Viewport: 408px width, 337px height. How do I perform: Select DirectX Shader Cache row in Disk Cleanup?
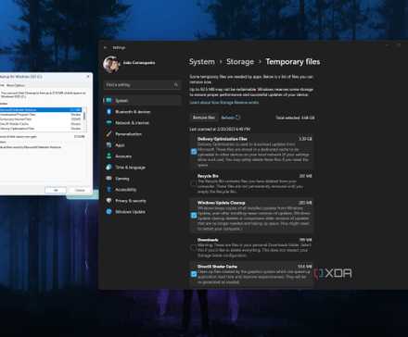[x=41, y=124]
